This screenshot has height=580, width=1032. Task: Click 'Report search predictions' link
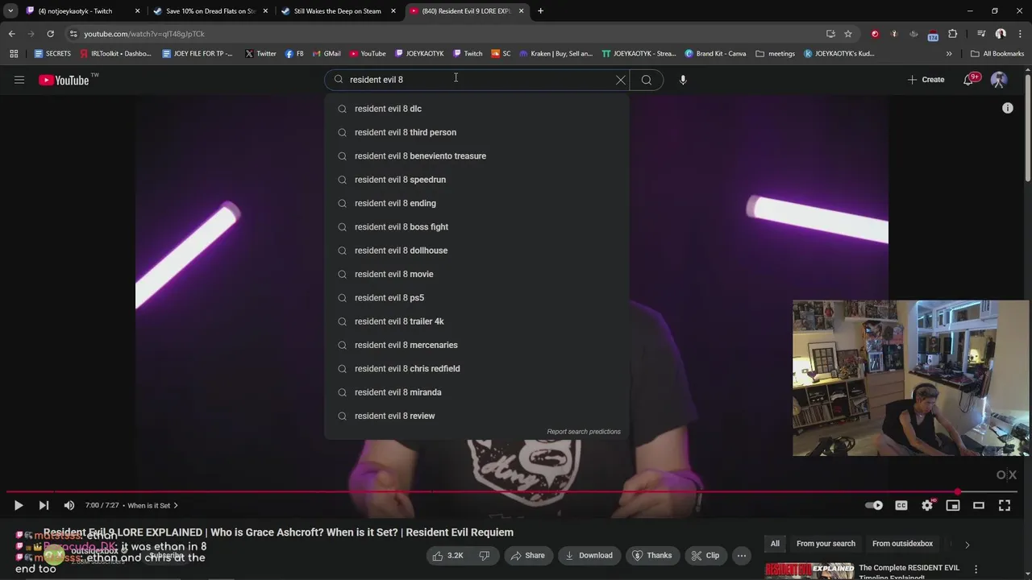click(584, 432)
